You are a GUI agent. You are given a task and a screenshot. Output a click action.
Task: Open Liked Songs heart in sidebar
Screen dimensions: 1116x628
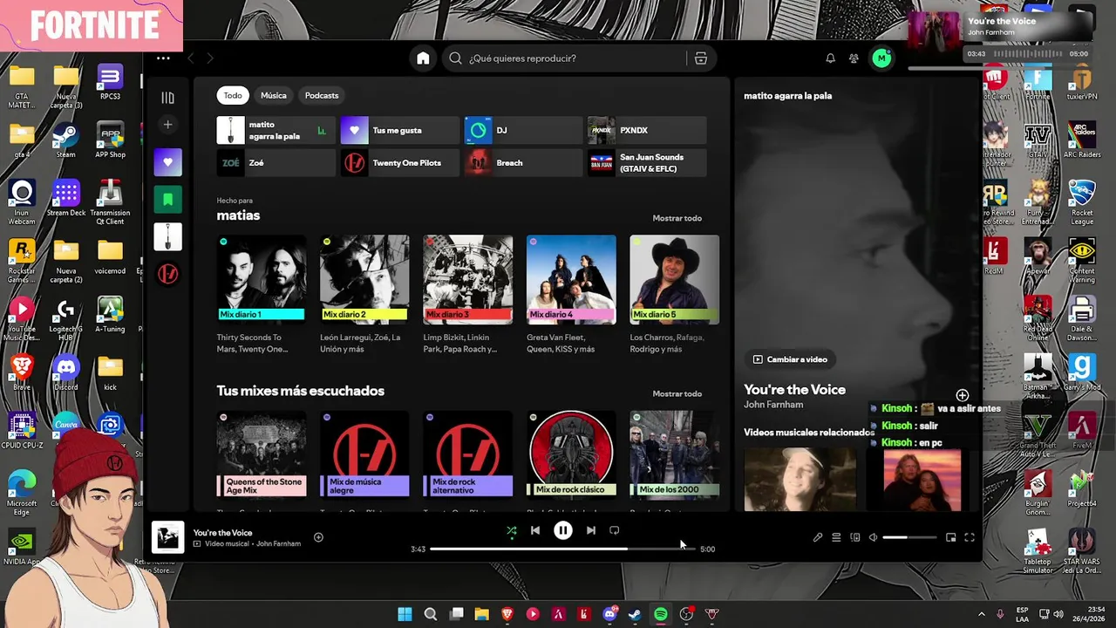click(168, 162)
